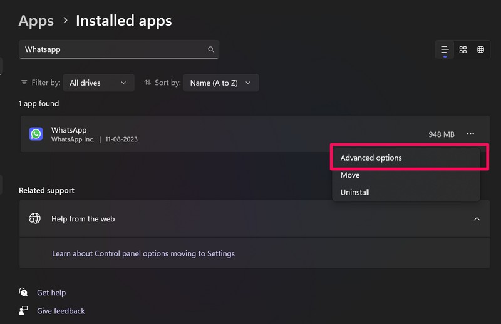This screenshot has width=501, height=324.
Task: Collapse the Help from the web chevron
Action: click(477, 219)
